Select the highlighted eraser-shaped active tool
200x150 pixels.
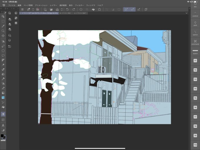[x=3, y=114]
